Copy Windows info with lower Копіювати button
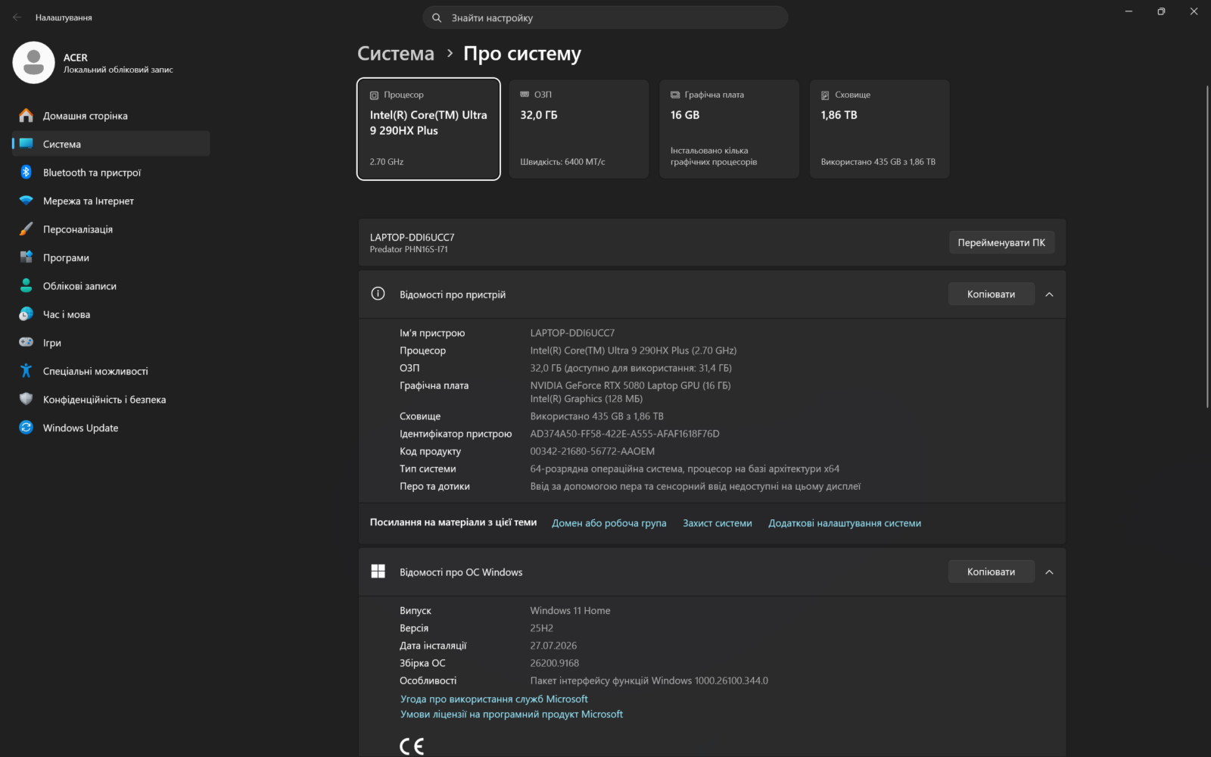 click(x=991, y=572)
